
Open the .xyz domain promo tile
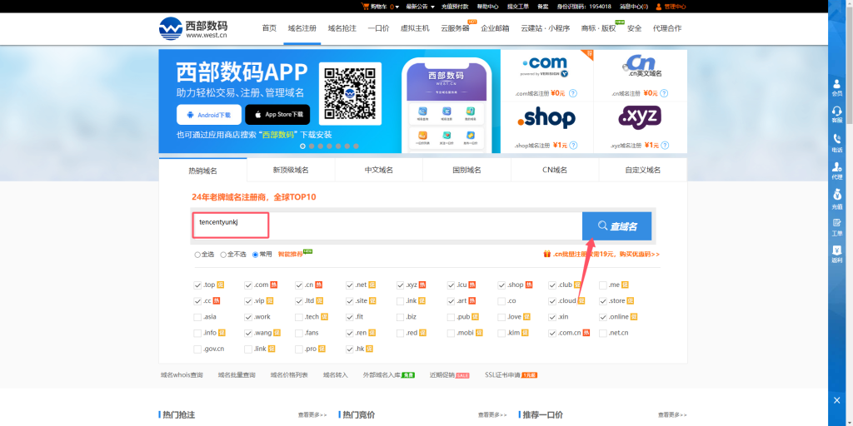[641, 127]
